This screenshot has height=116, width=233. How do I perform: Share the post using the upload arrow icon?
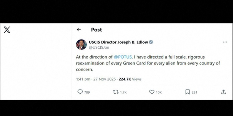(224, 92)
